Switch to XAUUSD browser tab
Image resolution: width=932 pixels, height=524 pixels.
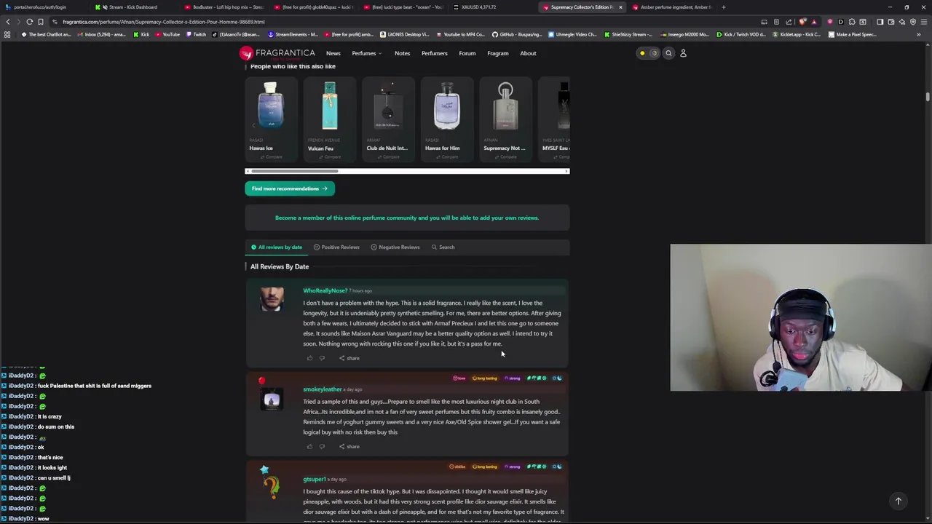click(x=478, y=7)
